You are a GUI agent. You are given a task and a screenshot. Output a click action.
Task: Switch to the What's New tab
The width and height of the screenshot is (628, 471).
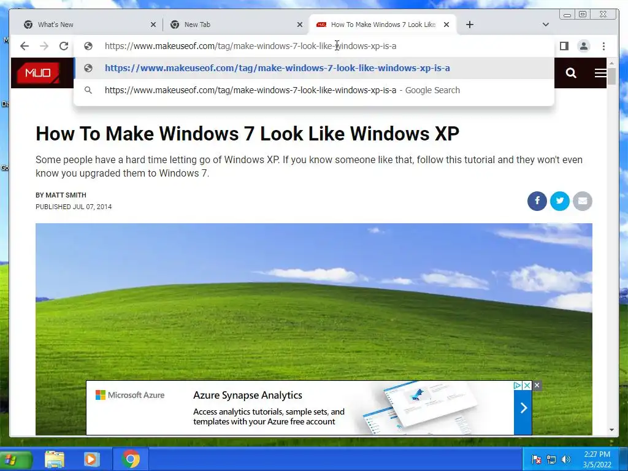90,25
